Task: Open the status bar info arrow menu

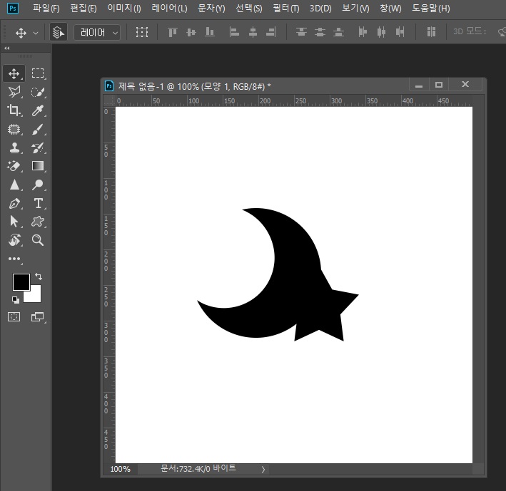Action: (x=263, y=470)
